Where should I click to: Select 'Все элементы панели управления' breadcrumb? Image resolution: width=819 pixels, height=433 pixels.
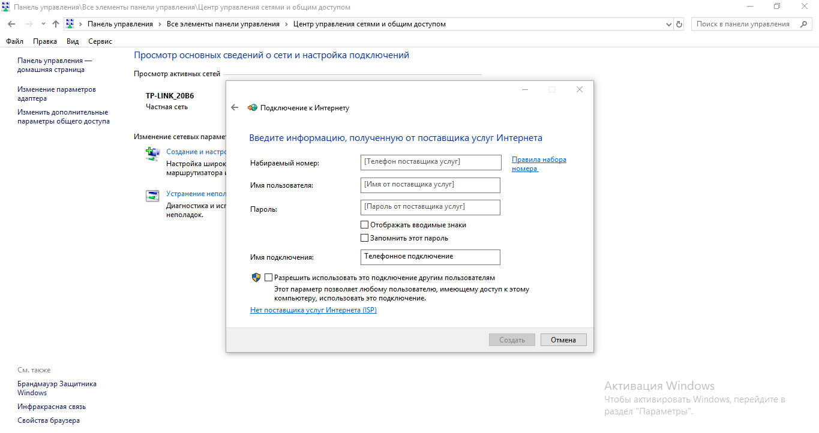click(223, 24)
